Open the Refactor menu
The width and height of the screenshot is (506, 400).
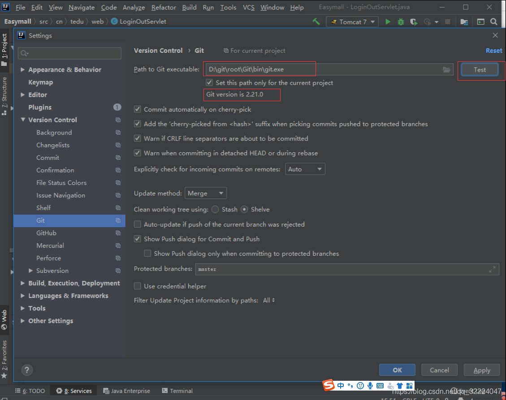click(x=164, y=7)
